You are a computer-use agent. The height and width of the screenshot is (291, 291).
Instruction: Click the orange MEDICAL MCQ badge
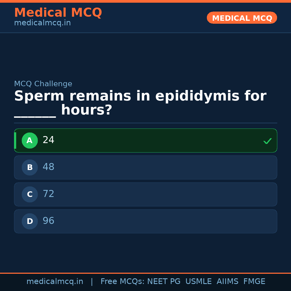242,18
